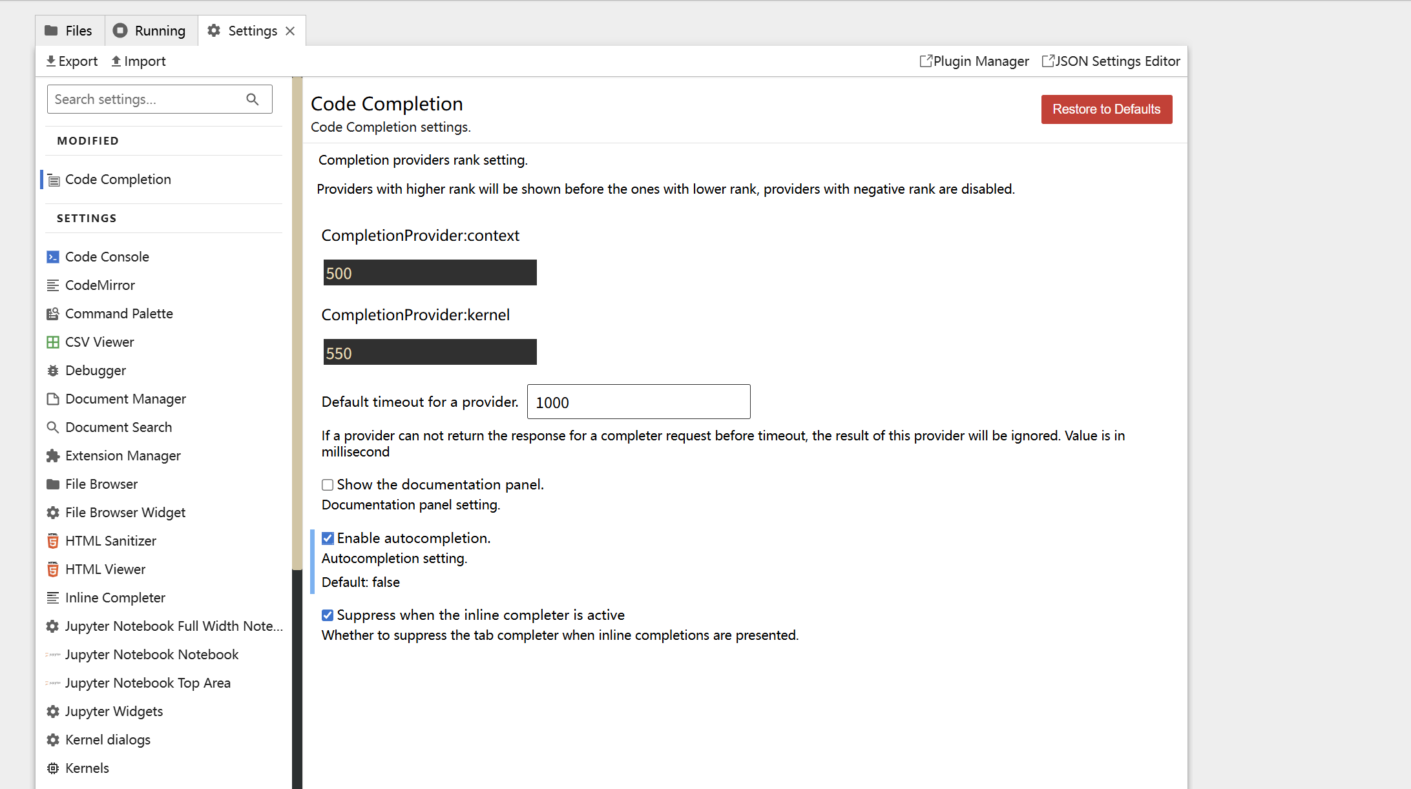Open Kernel dialogs settings
The width and height of the screenshot is (1411, 789).
[x=108, y=740]
